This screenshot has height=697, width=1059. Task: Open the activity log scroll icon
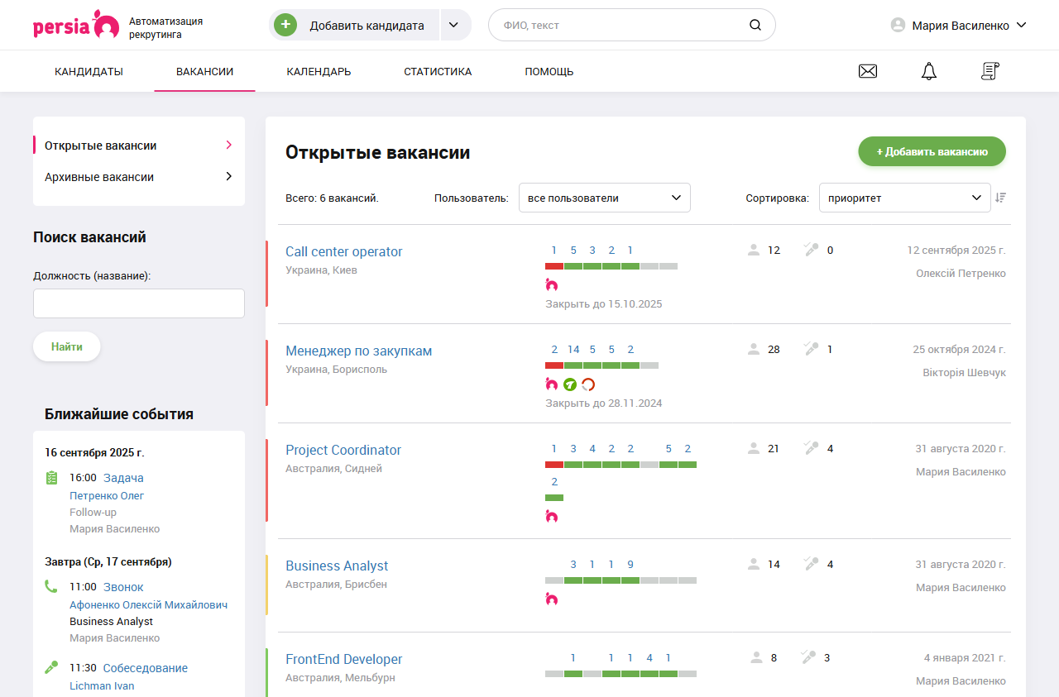[x=990, y=71]
